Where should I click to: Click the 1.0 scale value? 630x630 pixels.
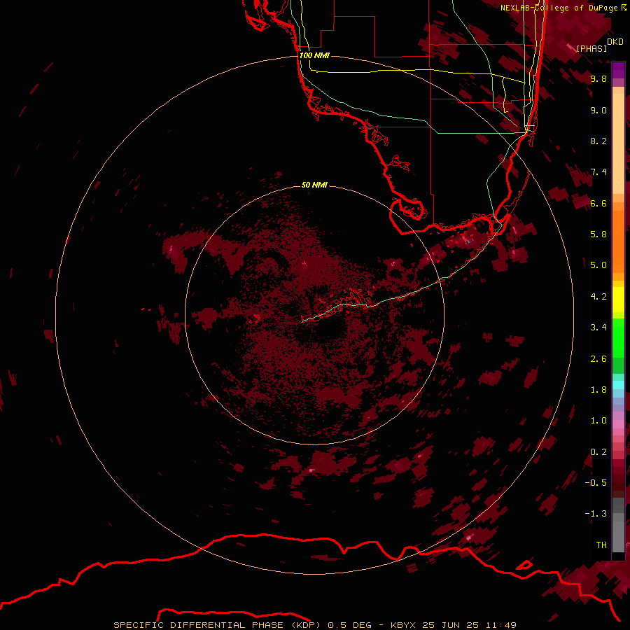[598, 421]
